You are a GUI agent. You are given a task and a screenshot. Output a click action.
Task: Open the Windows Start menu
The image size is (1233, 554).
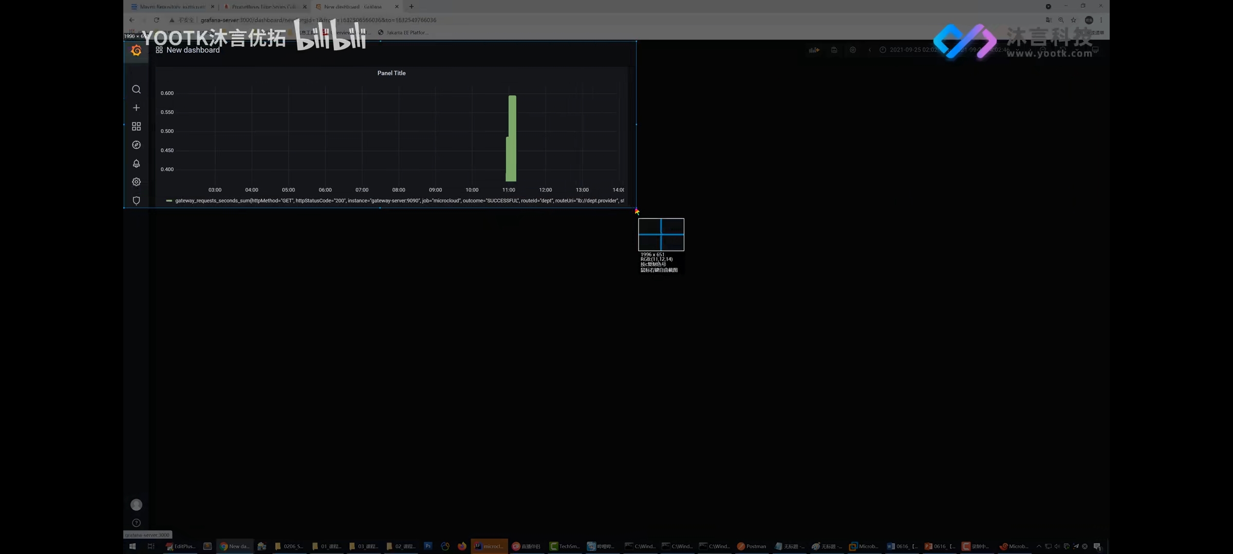click(x=132, y=546)
